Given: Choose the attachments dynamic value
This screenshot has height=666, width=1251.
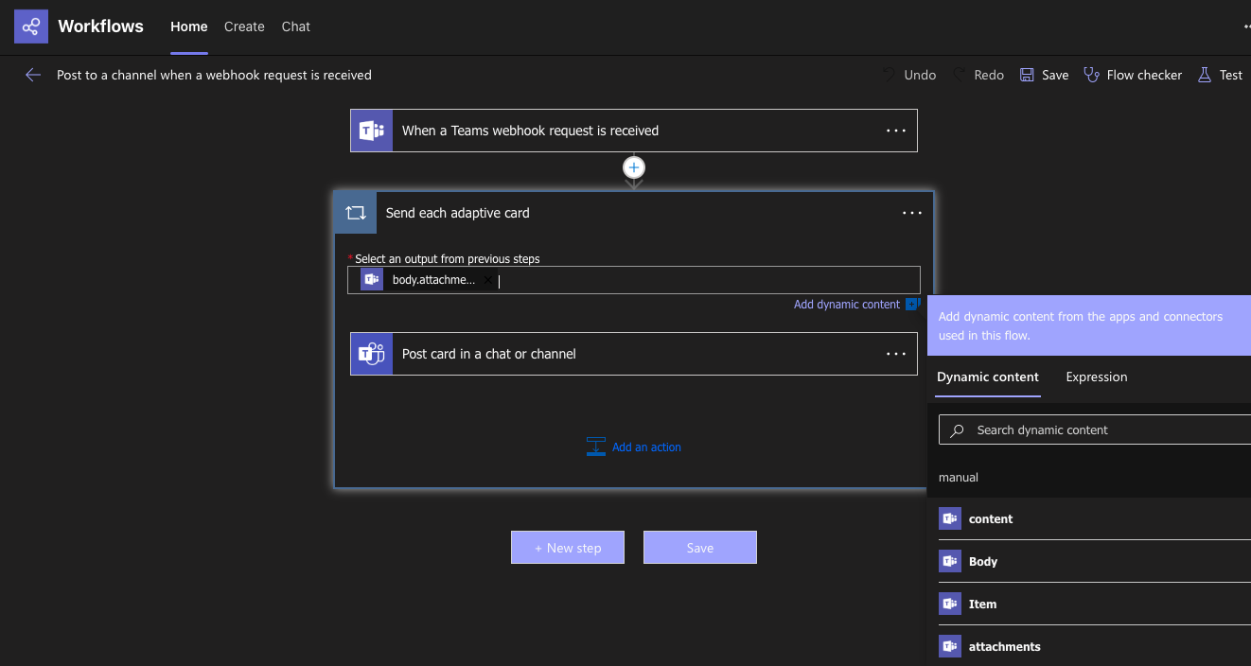Looking at the screenshot, I should (1095, 647).
